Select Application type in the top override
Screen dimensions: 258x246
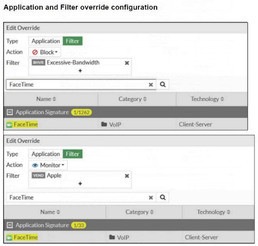click(46, 41)
